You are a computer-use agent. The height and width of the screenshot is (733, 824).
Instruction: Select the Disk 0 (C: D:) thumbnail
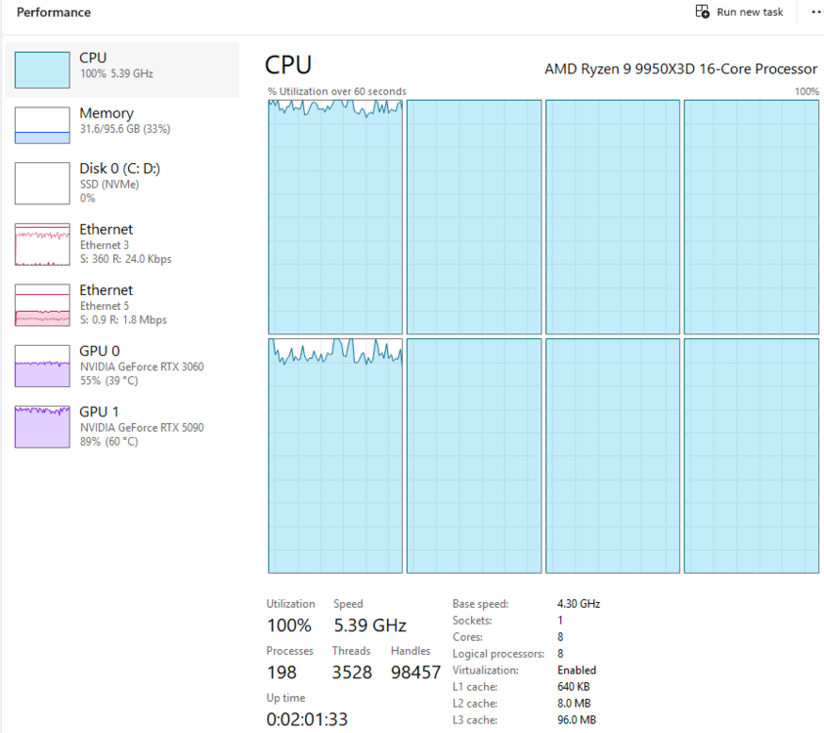[42, 183]
